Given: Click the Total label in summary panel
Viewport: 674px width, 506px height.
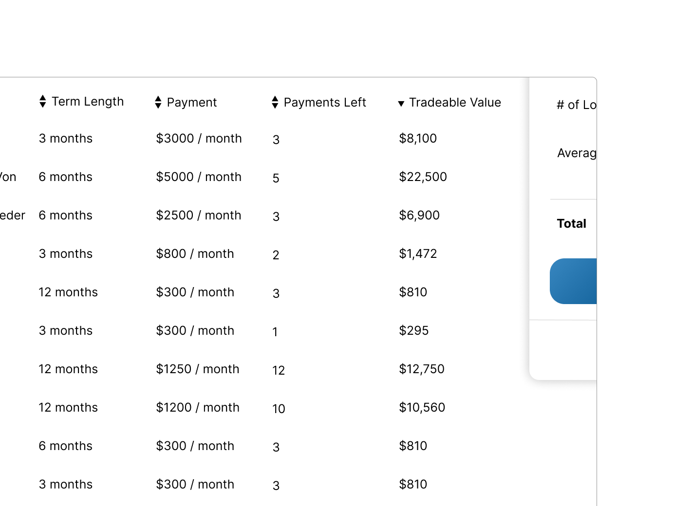Looking at the screenshot, I should [571, 224].
